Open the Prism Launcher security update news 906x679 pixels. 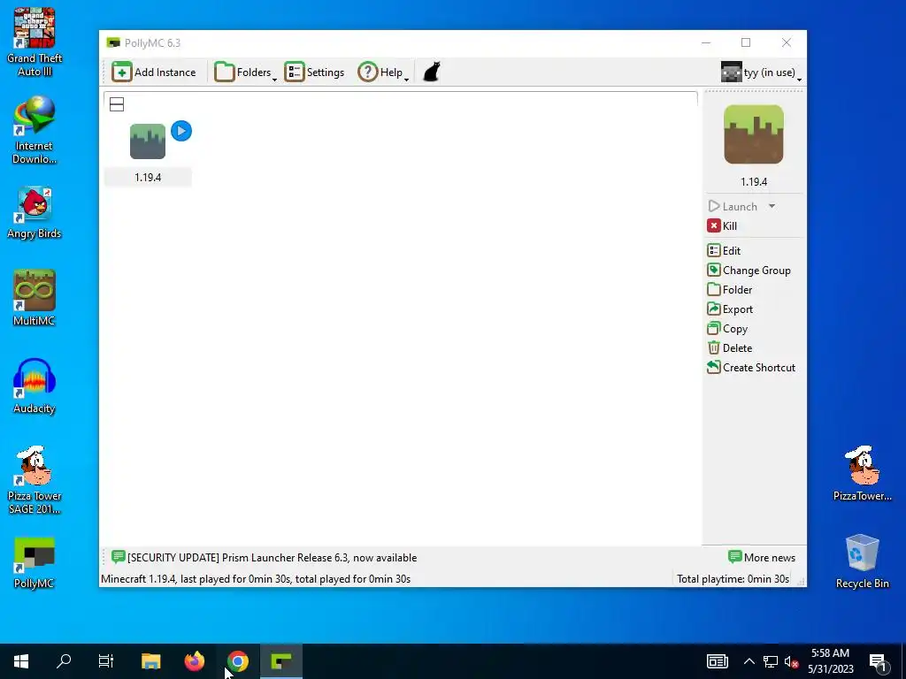tap(264, 558)
